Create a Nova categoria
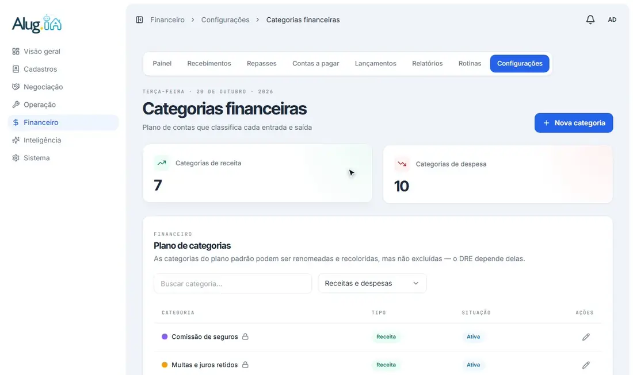 (x=574, y=123)
